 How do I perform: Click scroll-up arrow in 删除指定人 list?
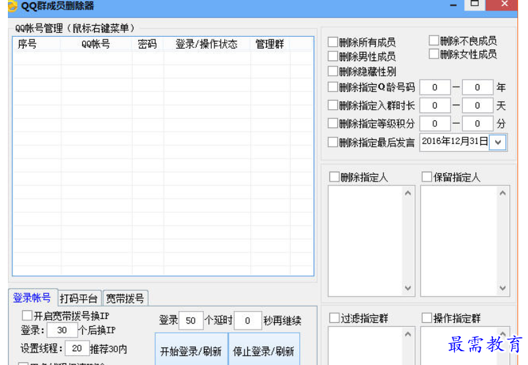(408, 193)
